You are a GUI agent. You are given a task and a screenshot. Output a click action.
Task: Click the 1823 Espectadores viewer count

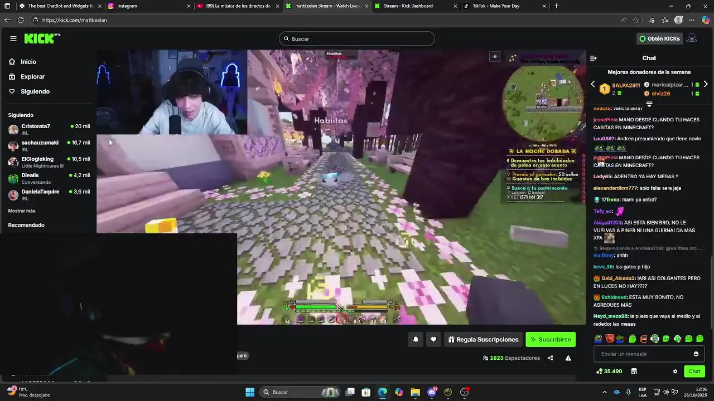click(512, 358)
